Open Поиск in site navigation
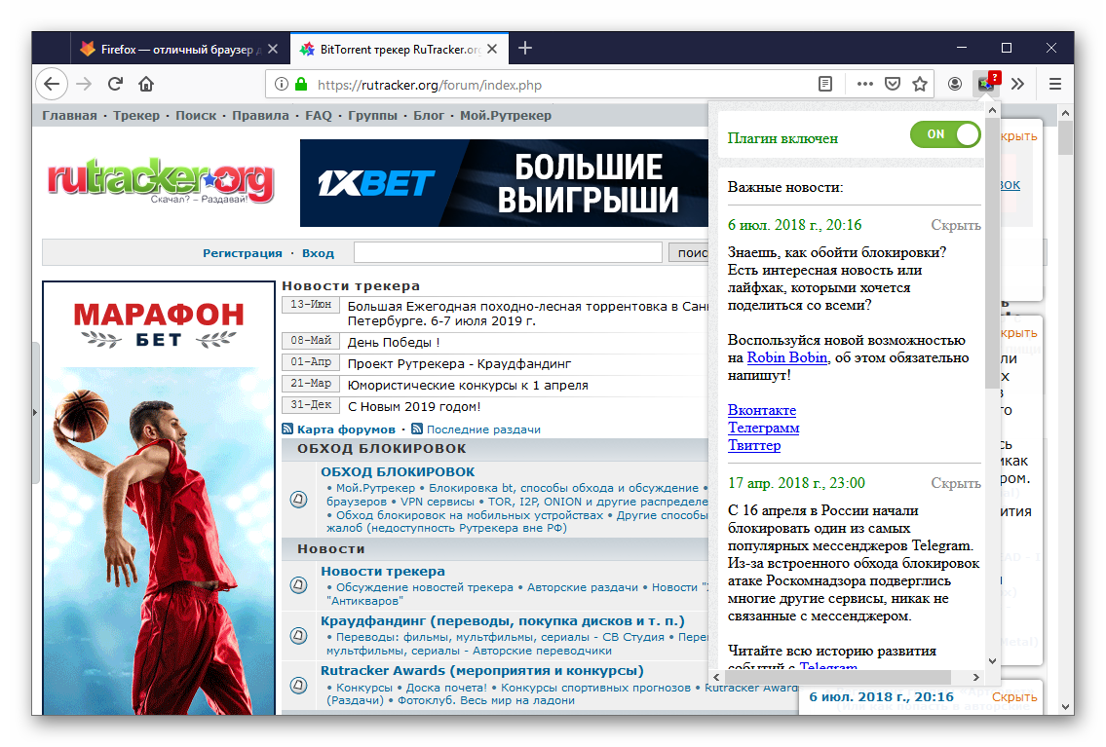1106x747 pixels. 196,116
